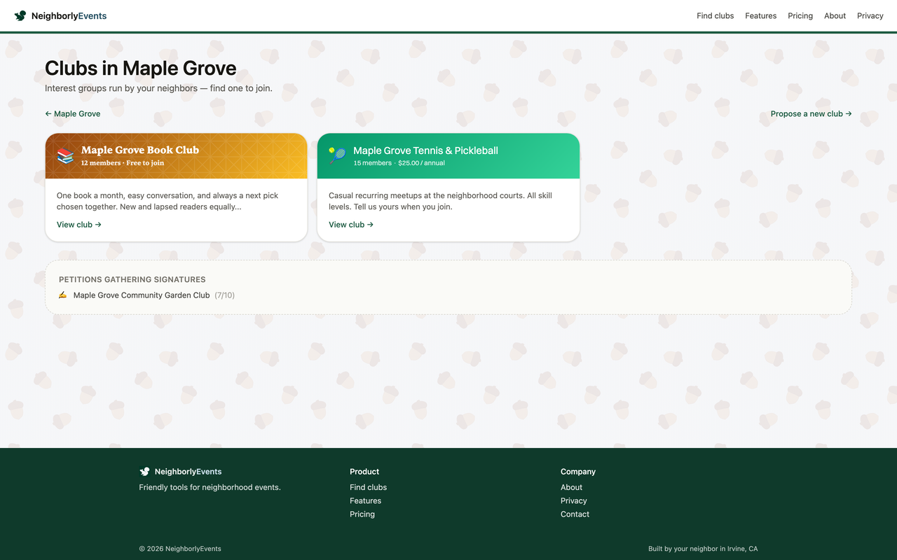Go back via ← Maple Grove link
This screenshot has width=897, height=560.
73,113
